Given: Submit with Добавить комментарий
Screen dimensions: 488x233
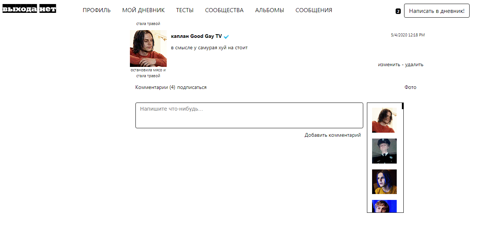Looking at the screenshot, I should point(333,135).
